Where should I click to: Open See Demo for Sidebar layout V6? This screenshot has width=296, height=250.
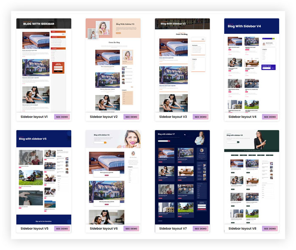131,229
